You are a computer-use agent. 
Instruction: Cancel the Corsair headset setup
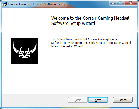click(123, 100)
